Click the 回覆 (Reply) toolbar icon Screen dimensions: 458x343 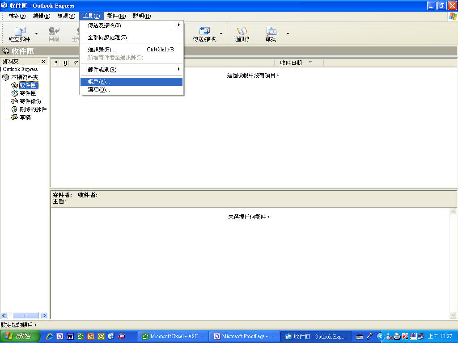(x=54, y=34)
